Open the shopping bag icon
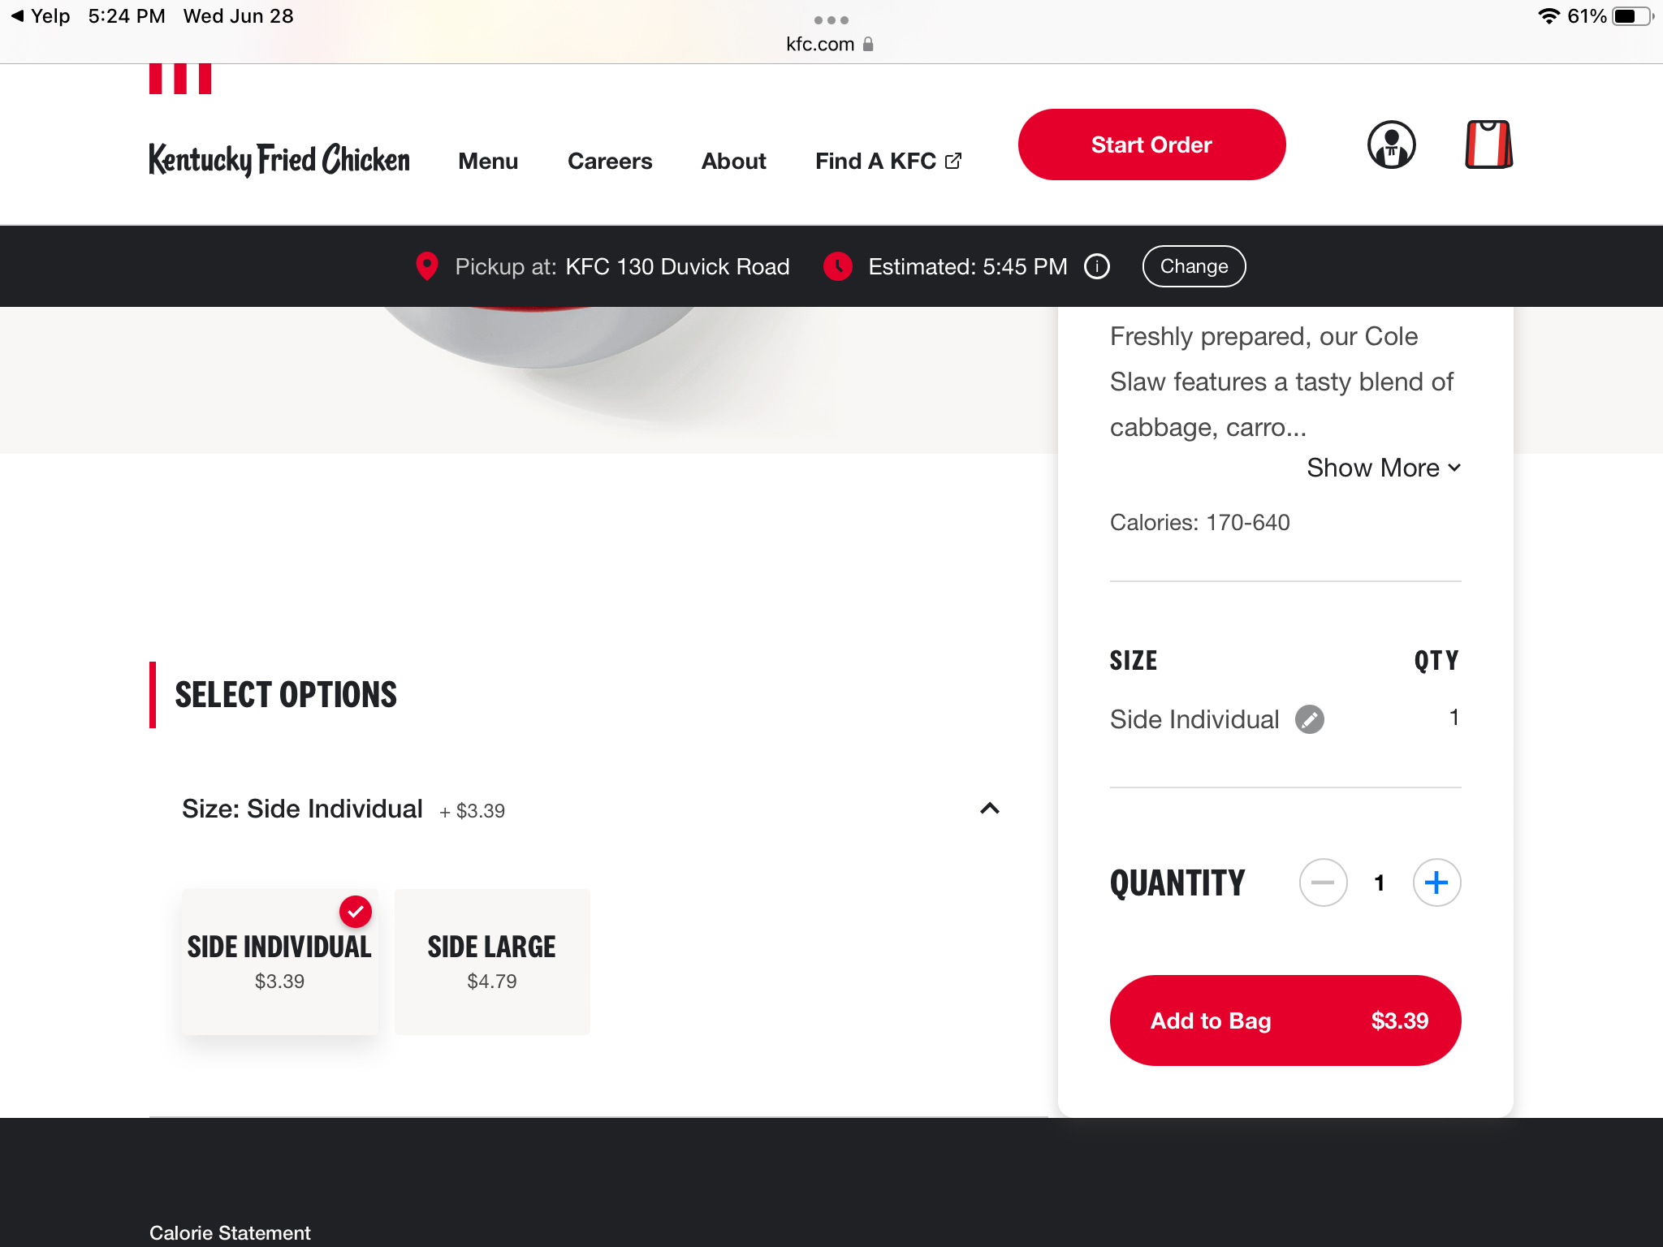 point(1488,145)
